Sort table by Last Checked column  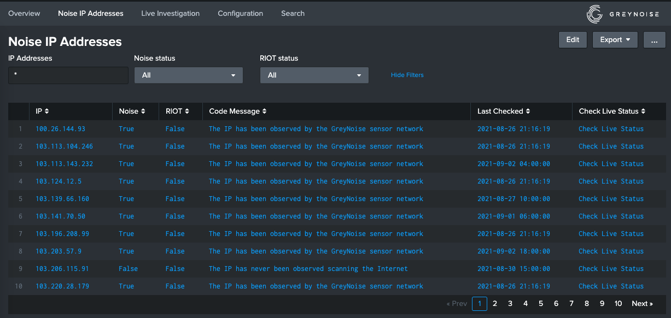point(504,111)
